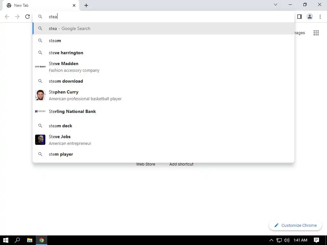The height and width of the screenshot is (245, 327).
Task: Open the network status tray icon
Action: point(279,240)
